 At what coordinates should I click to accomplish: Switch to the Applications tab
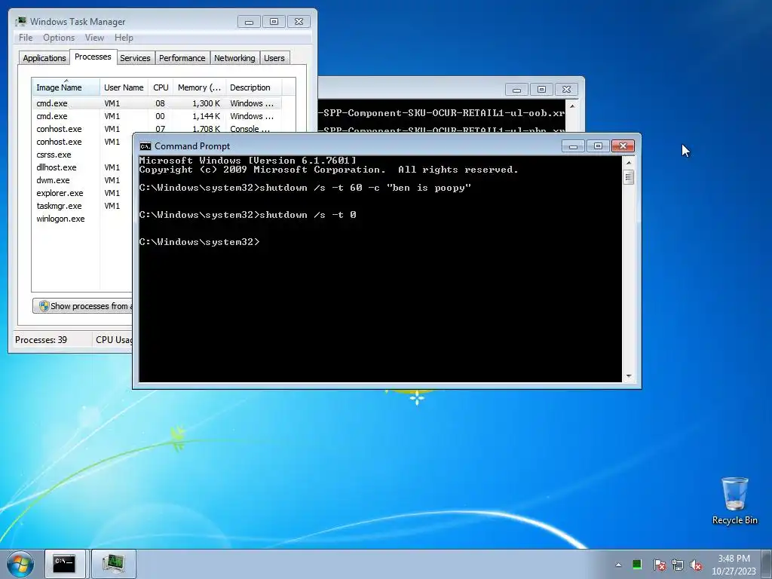tap(44, 58)
